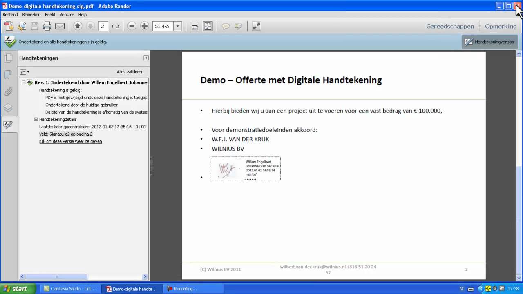Open the signatures panel options dropdown
The height and width of the screenshot is (294, 523).
pos(25,72)
